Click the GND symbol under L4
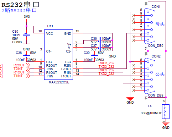Screen dimensions: 172x137 pos(166,126)
